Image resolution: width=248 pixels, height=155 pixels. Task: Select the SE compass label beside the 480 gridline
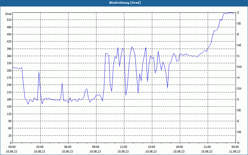click(x=239, y=24)
